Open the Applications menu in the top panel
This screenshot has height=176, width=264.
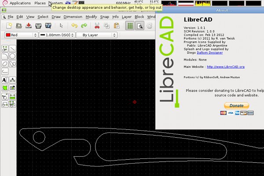click(20, 3)
